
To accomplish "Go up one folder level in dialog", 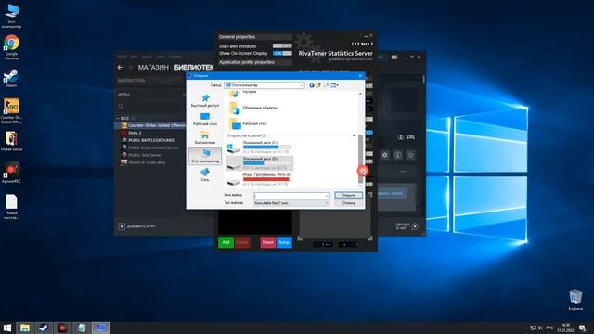I will [x=318, y=85].
